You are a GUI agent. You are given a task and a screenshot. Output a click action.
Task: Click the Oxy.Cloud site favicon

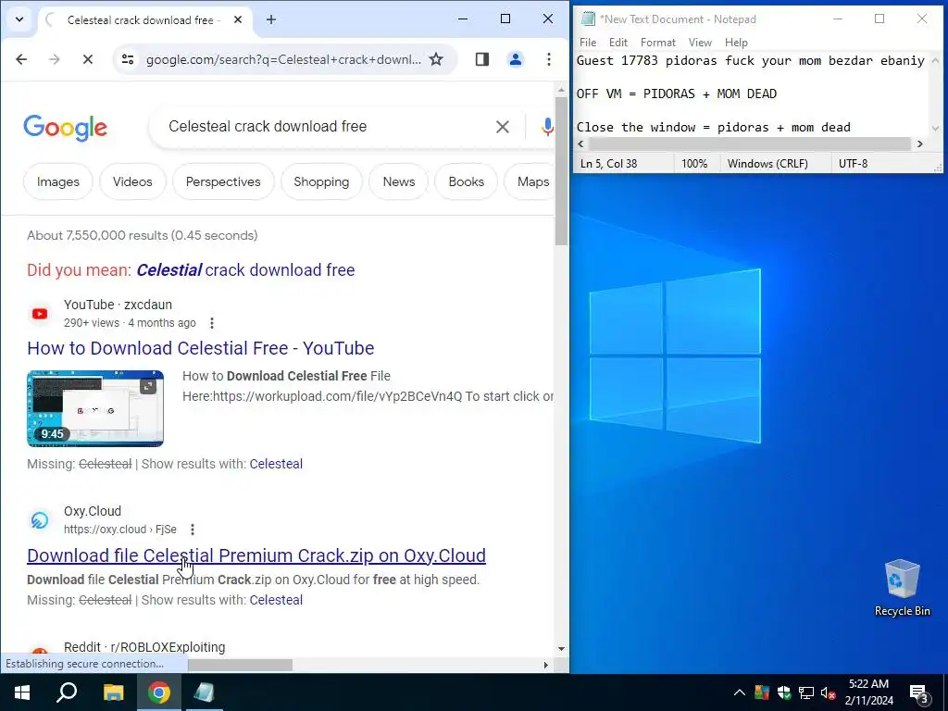[x=40, y=520]
